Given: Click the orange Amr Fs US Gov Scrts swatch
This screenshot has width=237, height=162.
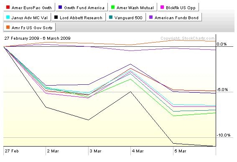Looking at the screenshot, I should pyautogui.click(x=8, y=27).
